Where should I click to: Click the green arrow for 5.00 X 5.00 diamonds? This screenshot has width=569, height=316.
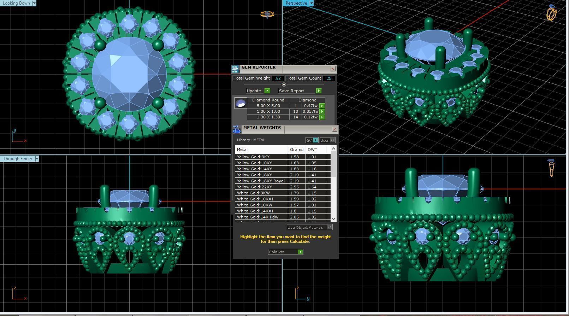click(322, 106)
